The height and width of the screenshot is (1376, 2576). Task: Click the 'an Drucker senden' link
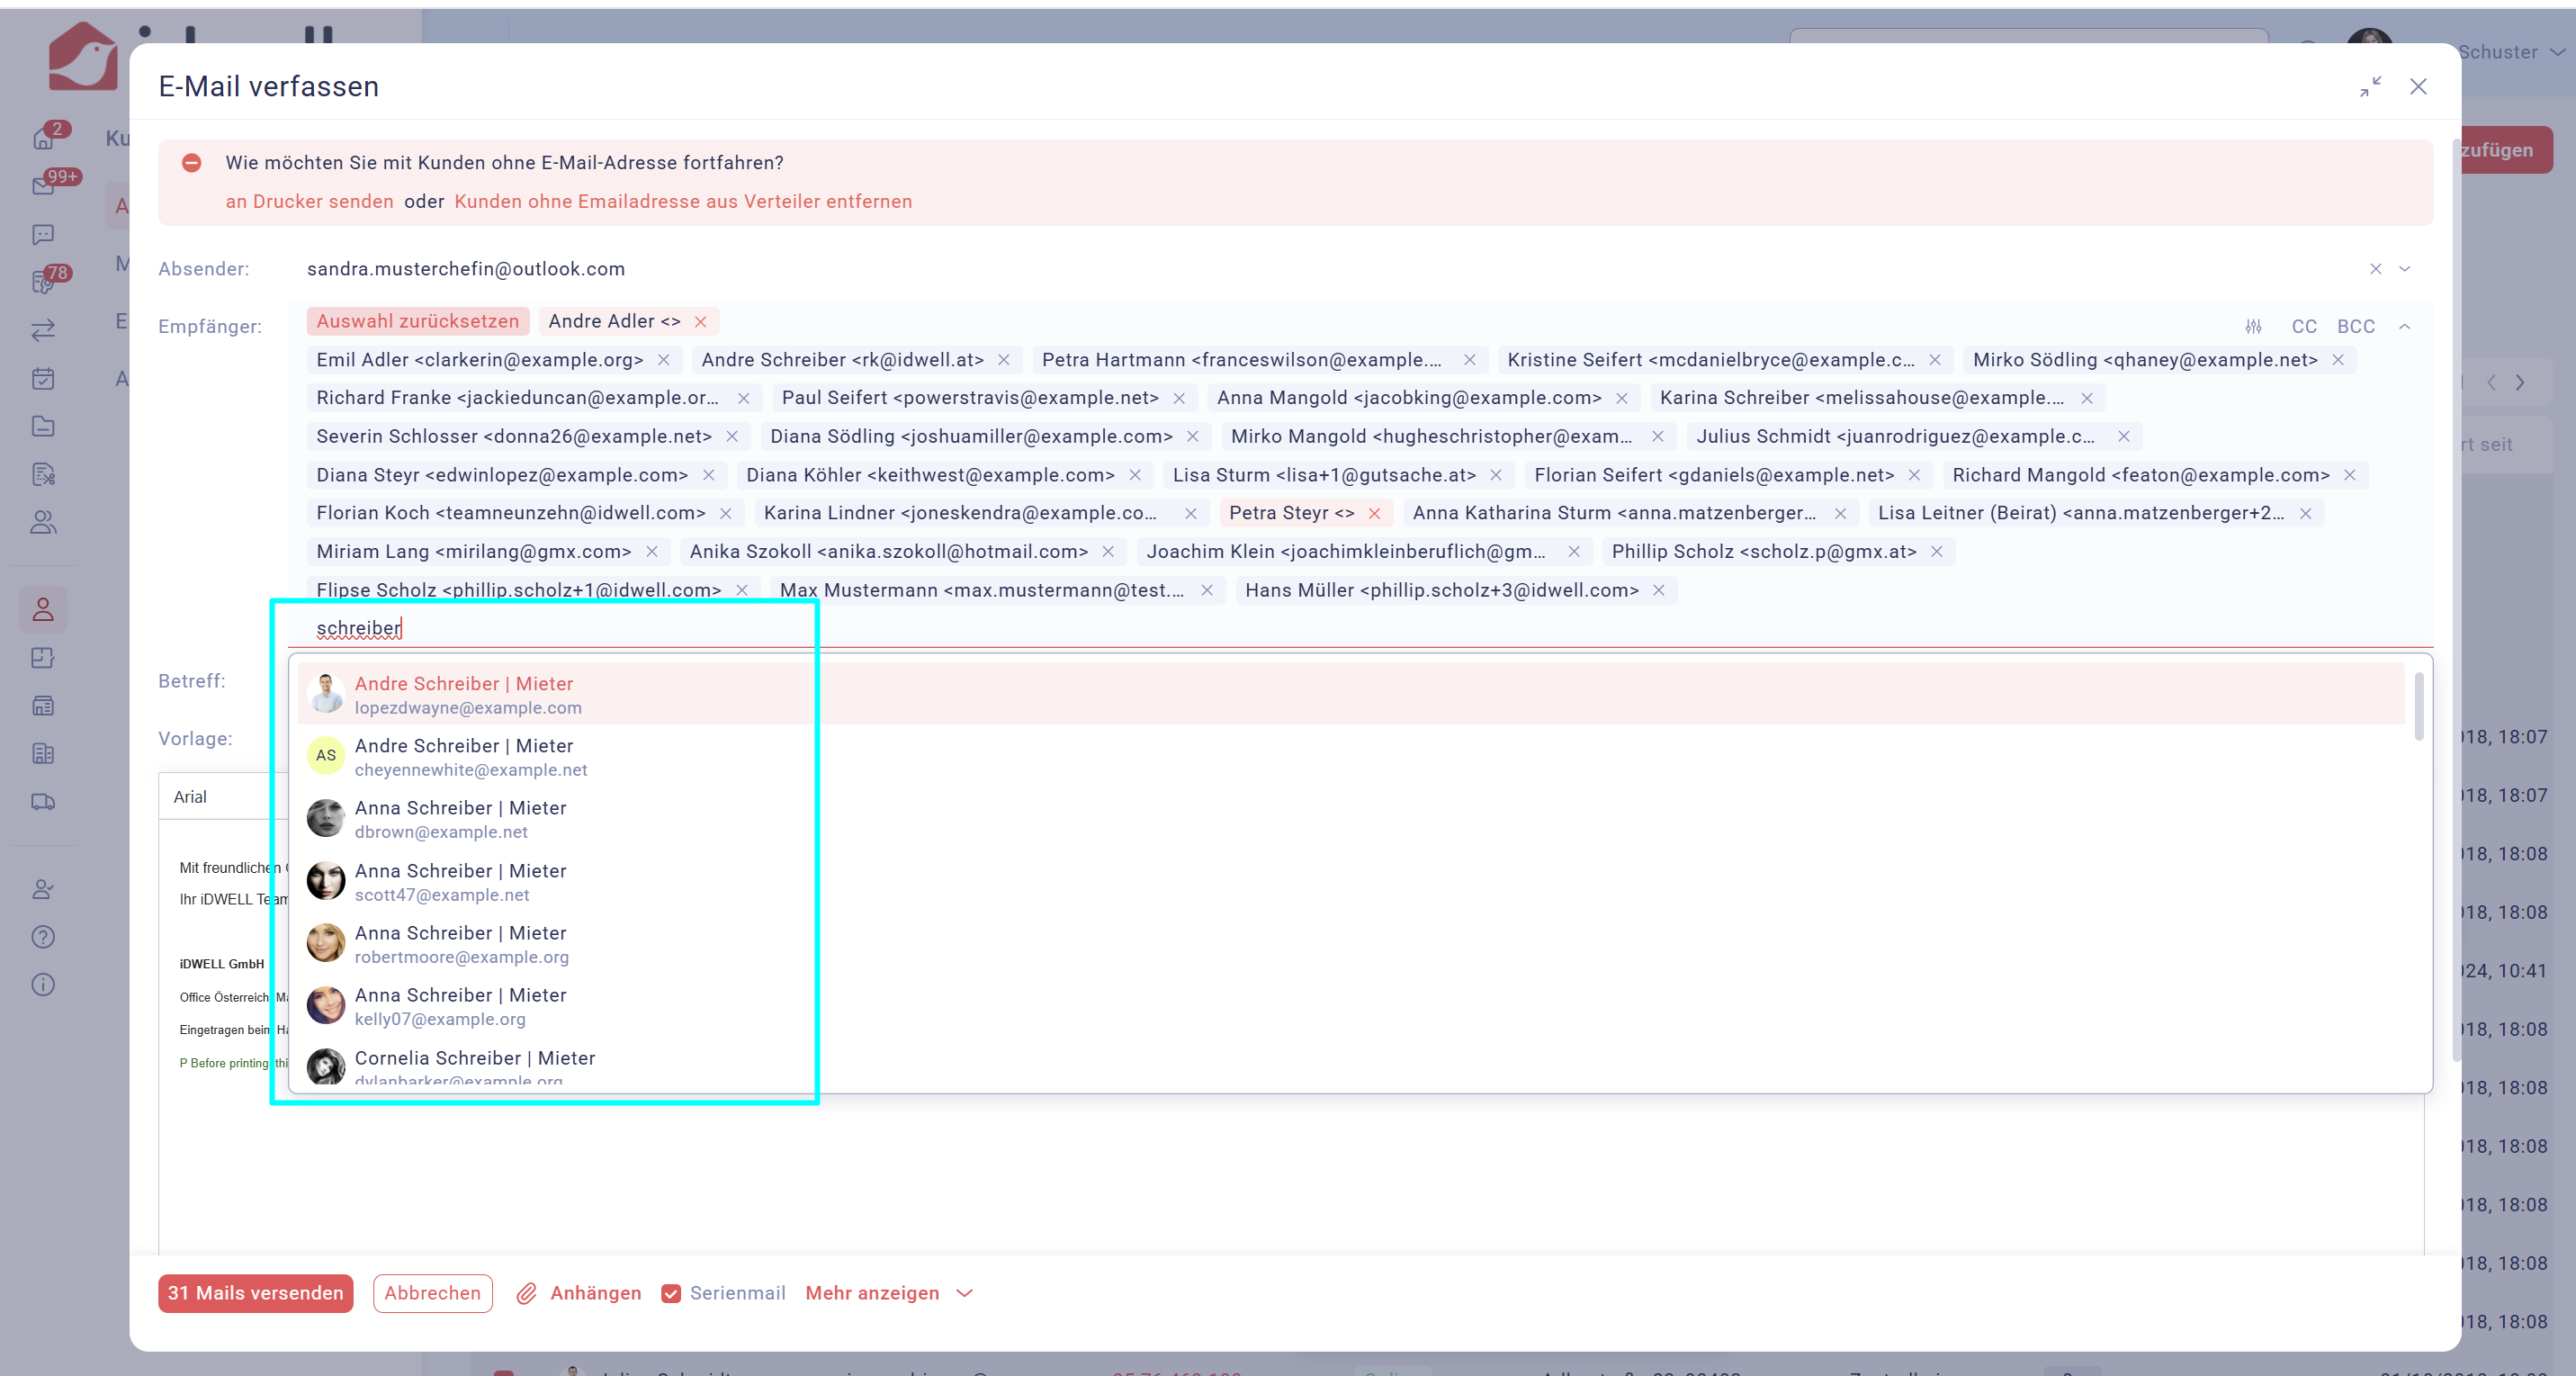click(309, 202)
